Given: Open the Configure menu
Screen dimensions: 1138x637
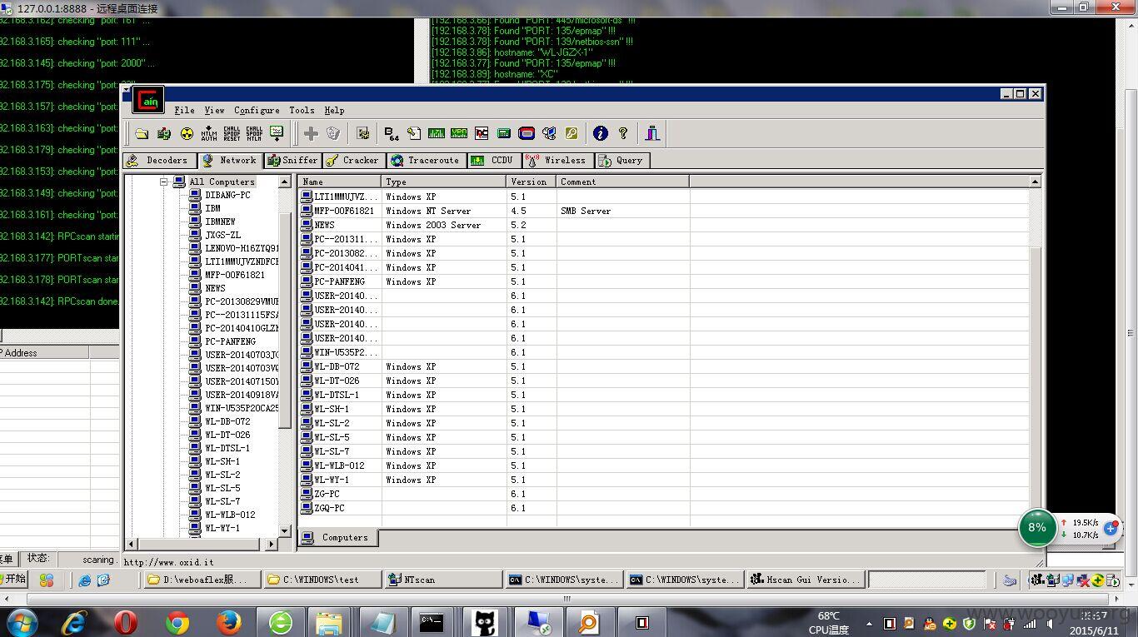Looking at the screenshot, I should [x=257, y=110].
